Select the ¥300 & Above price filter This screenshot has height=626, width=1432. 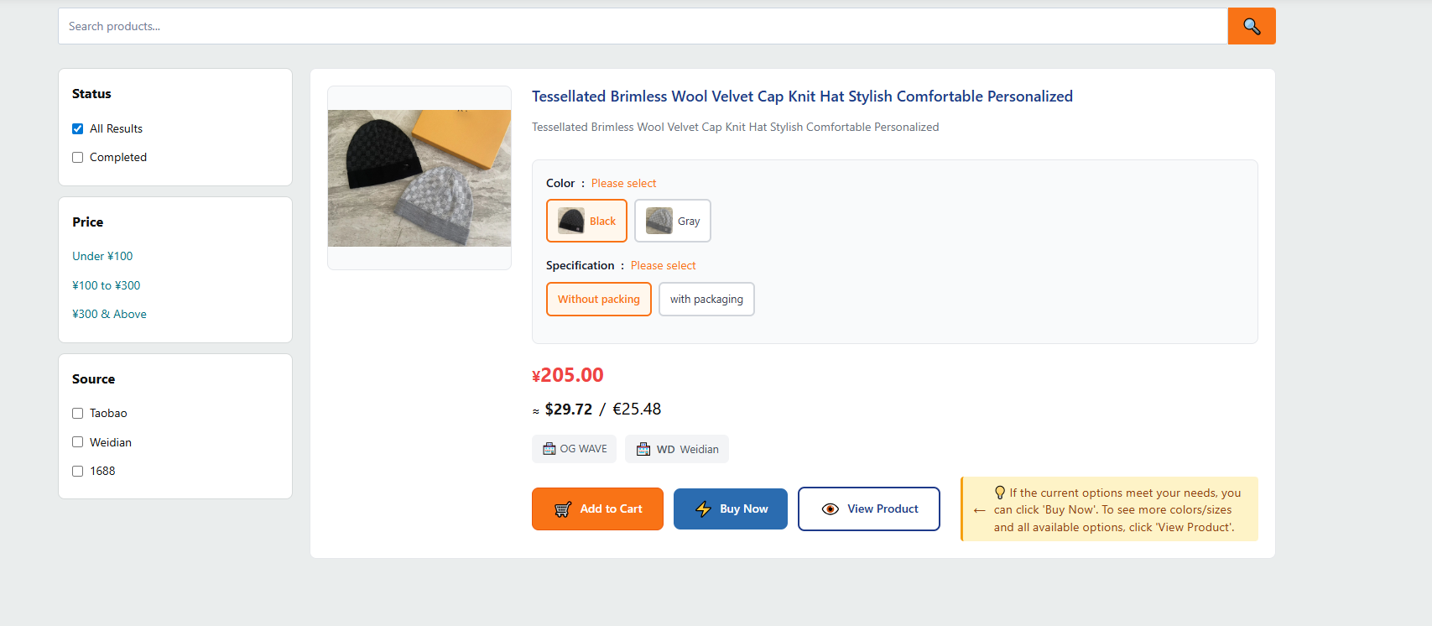[109, 314]
